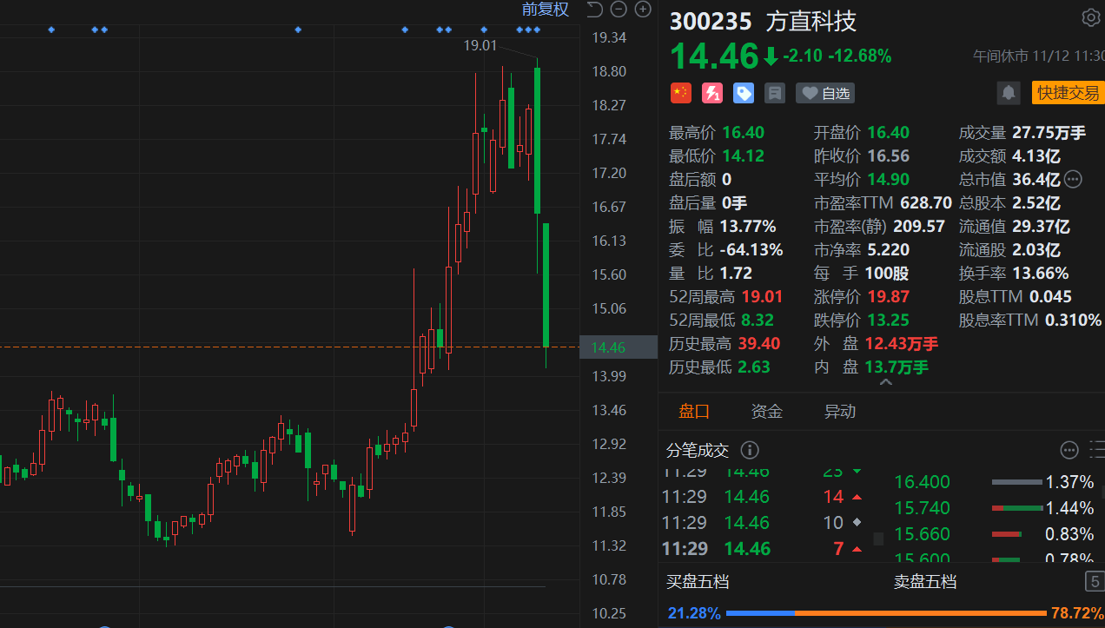The image size is (1105, 628).
Task: Switch to the 盘口 tab
Action: [x=694, y=412]
